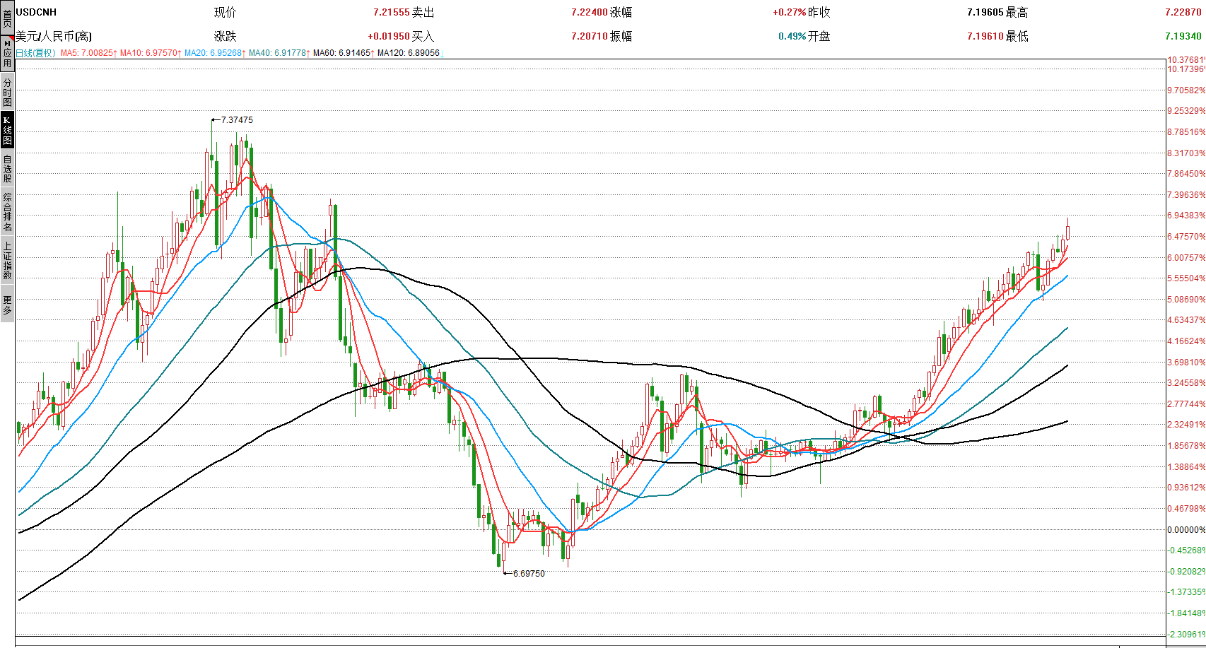Select the MA5 indicator value label

88,53
